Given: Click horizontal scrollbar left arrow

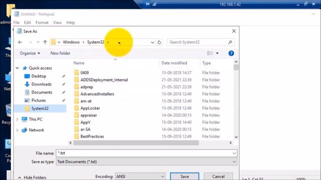Looking at the screenshot, I should click(70, 143).
